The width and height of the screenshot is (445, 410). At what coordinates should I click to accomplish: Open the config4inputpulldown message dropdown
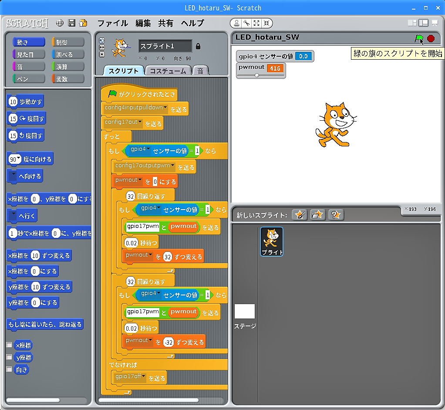[165, 107]
